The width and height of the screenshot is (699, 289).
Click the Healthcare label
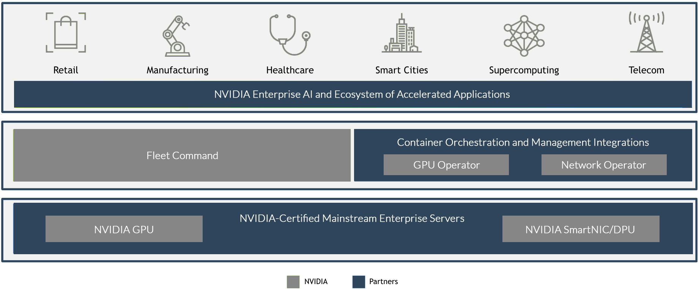290,70
